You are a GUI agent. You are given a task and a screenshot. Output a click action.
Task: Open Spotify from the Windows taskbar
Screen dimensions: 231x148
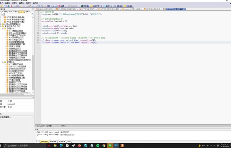[x=98, y=146]
